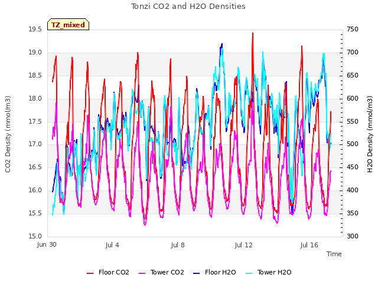378x284 pixels.
Task: Click the 17.5 left axis value
Action: (35, 121)
